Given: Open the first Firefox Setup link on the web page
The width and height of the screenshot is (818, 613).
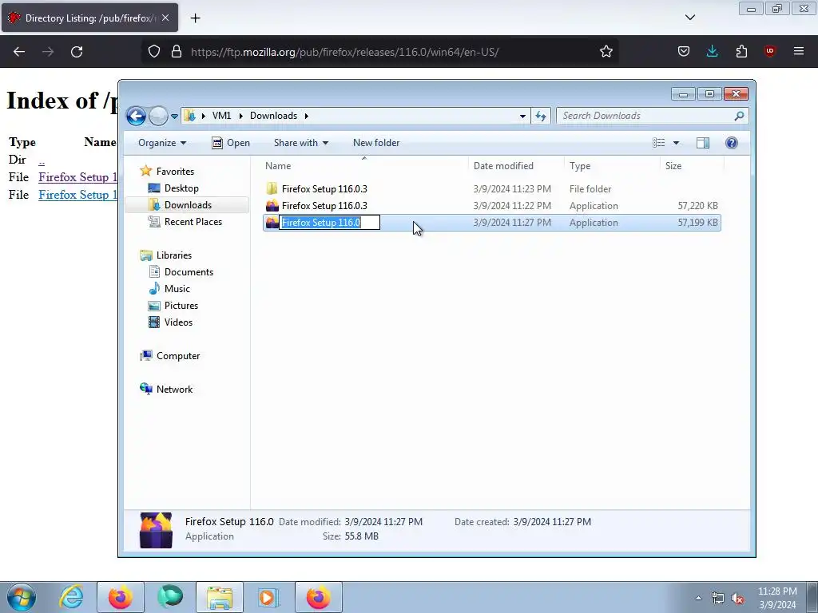Looking at the screenshot, I should tap(77, 177).
